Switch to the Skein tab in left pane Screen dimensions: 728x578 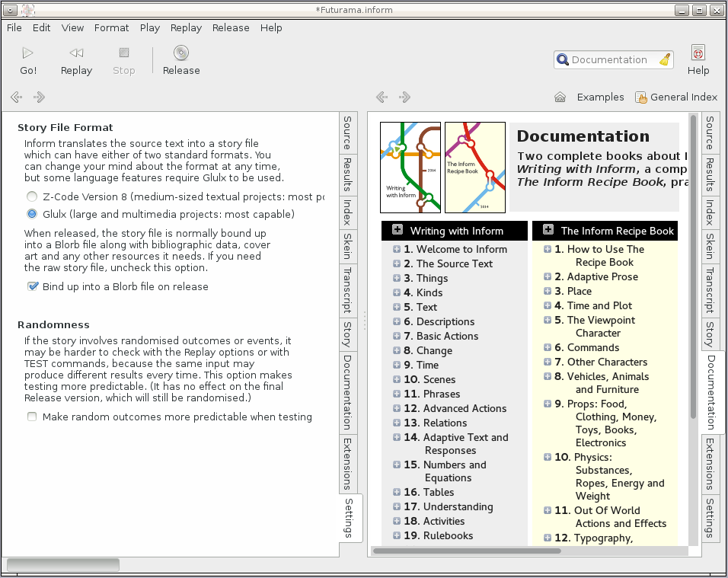pyautogui.click(x=346, y=246)
